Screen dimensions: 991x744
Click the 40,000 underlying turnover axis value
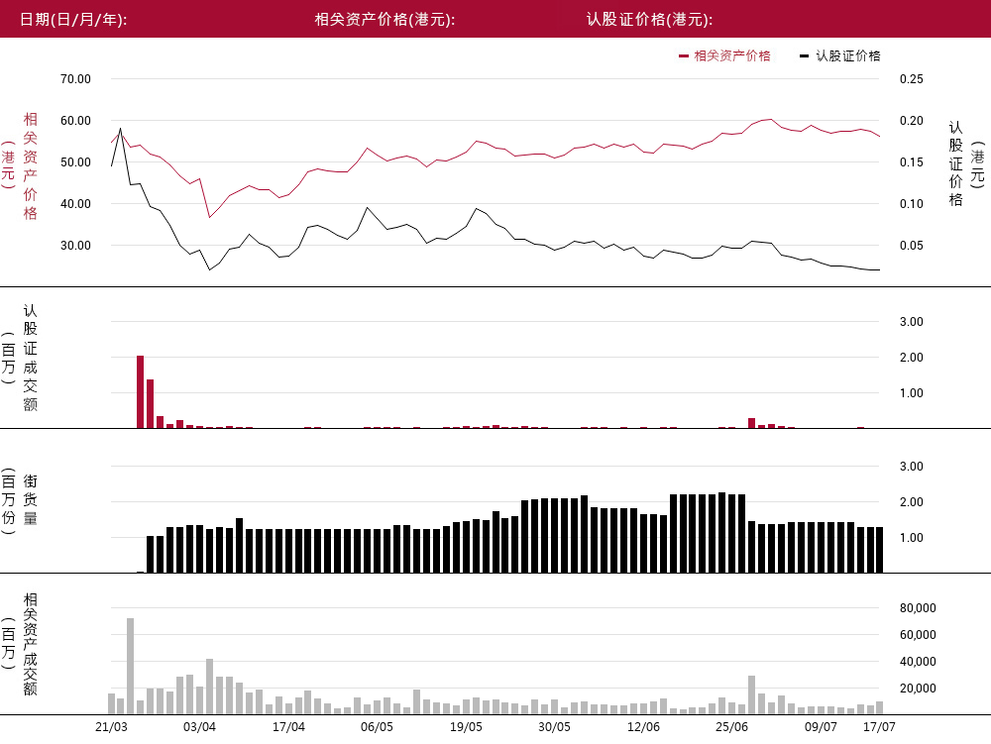[x=918, y=662]
